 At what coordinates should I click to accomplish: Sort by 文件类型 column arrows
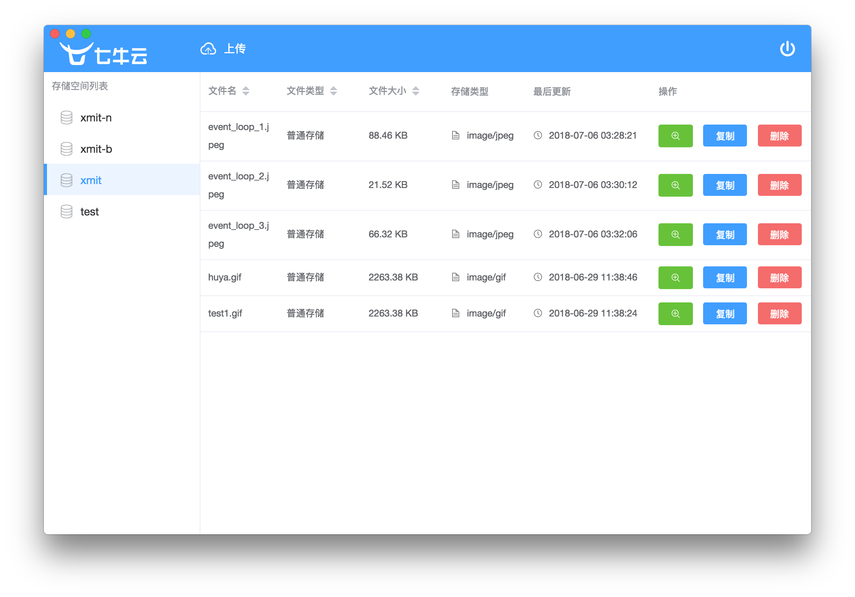tap(334, 91)
